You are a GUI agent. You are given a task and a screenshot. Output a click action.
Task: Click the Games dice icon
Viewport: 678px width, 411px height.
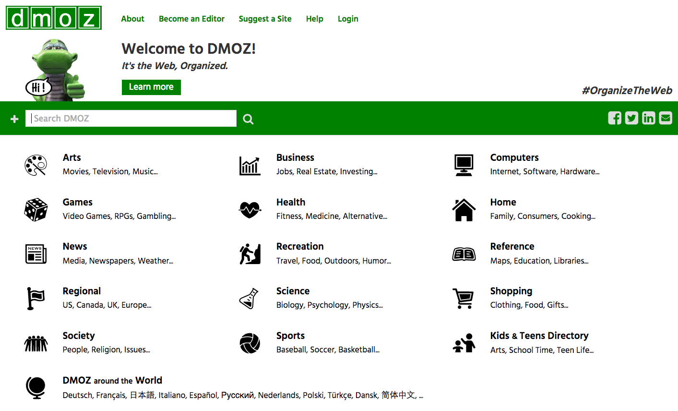tap(36, 210)
